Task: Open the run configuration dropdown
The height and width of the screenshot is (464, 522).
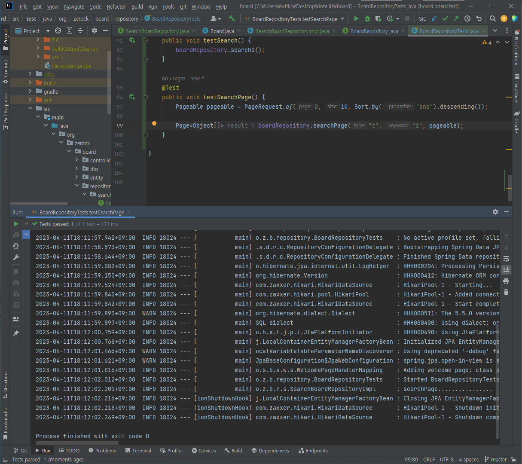Action: click(294, 19)
